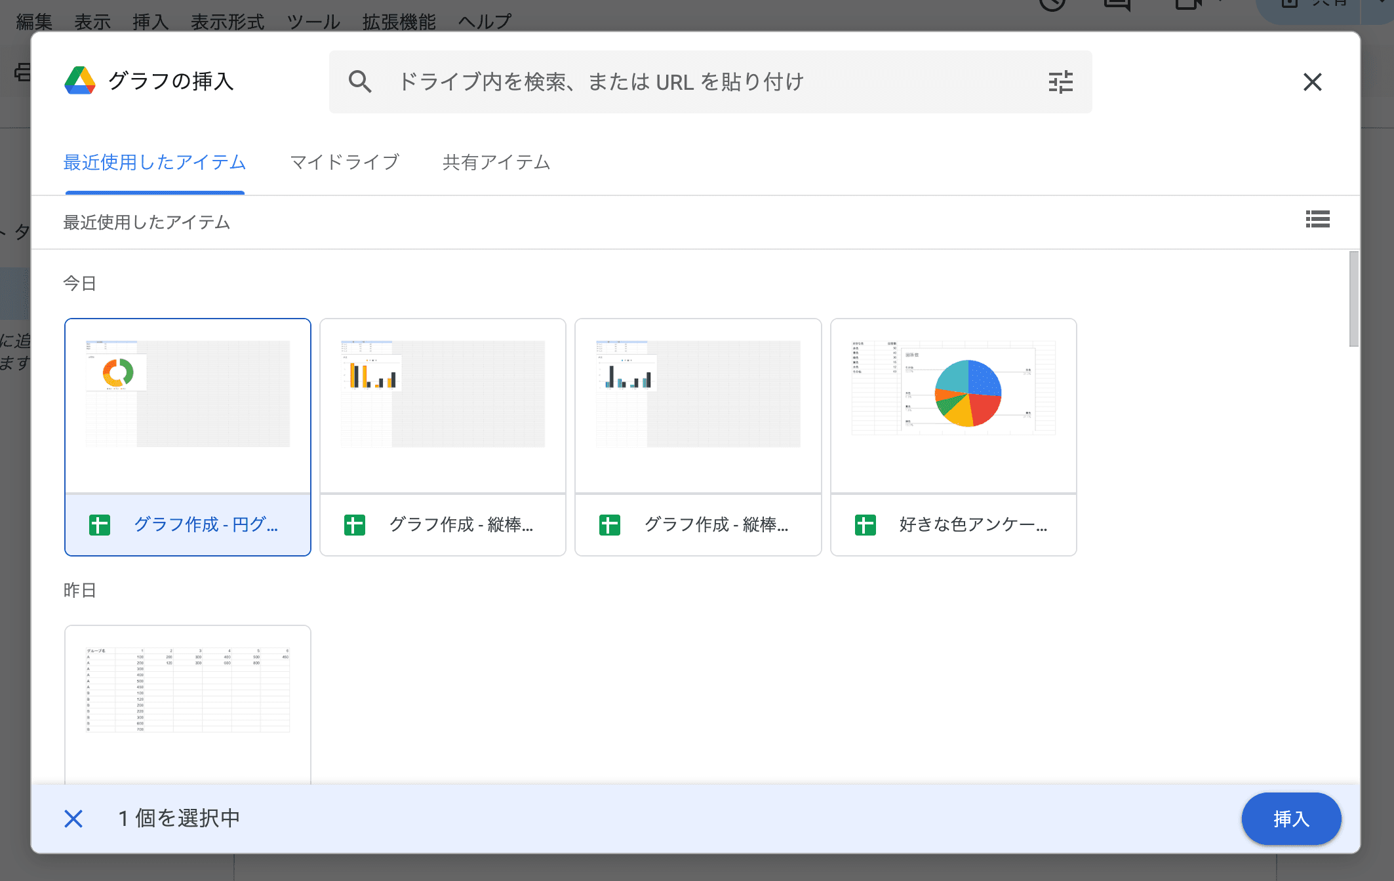Image resolution: width=1394 pixels, height=881 pixels.
Task: Switch to the 共有アイテム tab
Action: 496,162
